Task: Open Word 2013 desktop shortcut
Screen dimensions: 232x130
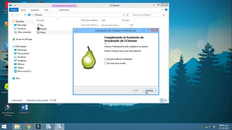Action: pos(25,109)
